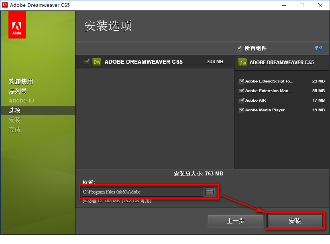Open the folder browser for the install location
The height and width of the screenshot is (244, 330).
(x=210, y=192)
